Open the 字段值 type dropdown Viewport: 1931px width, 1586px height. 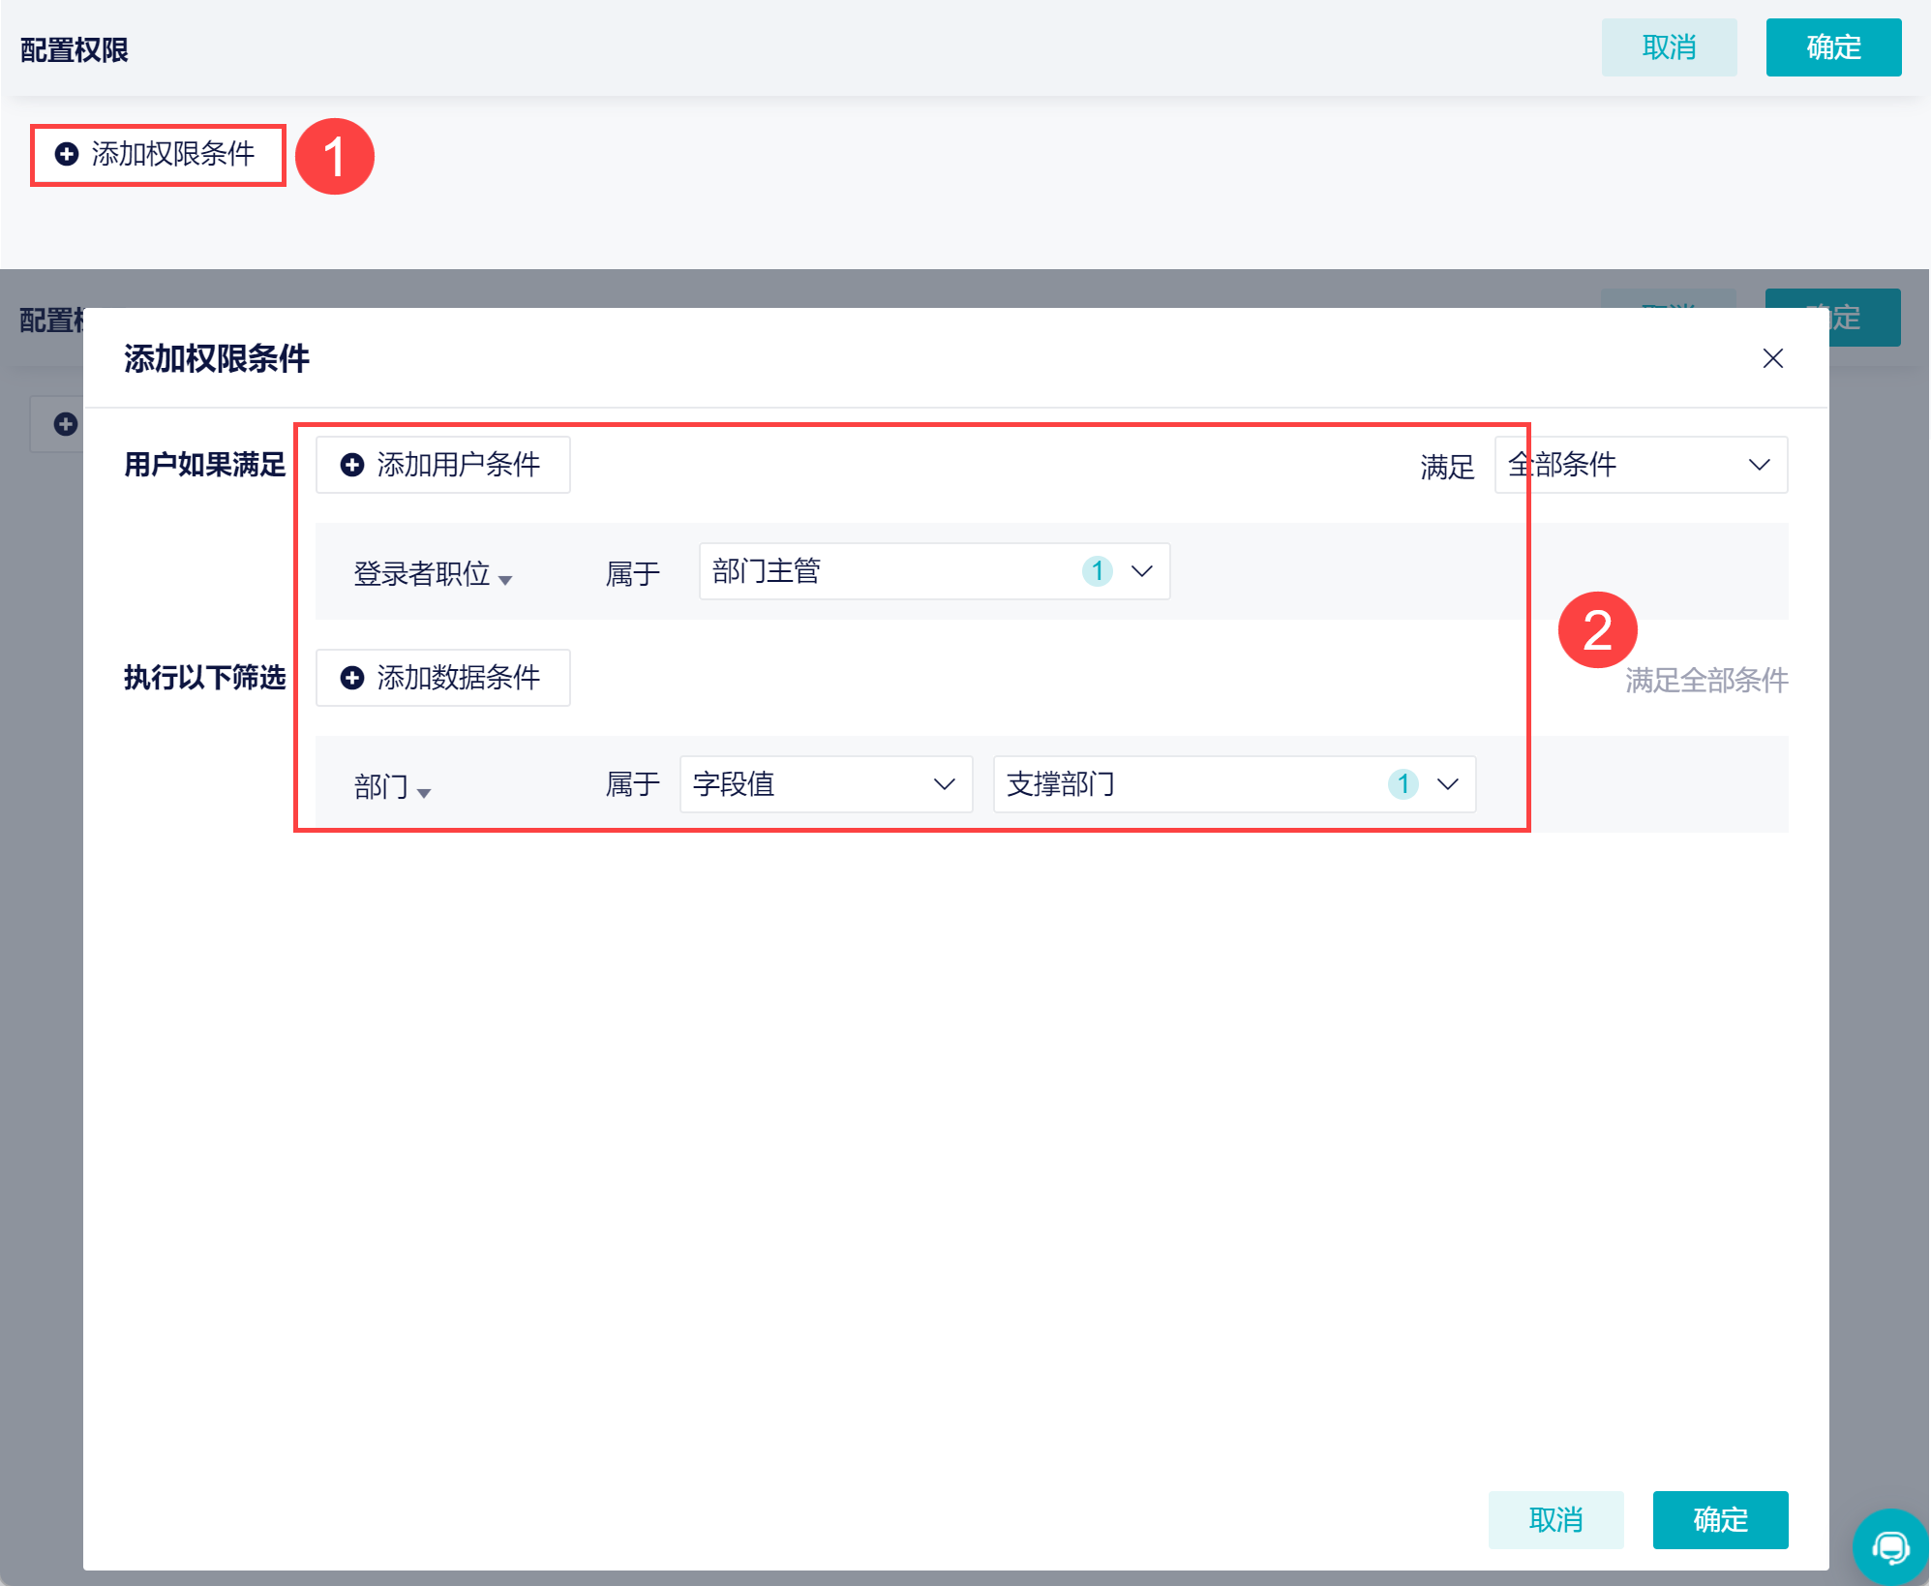(x=826, y=784)
